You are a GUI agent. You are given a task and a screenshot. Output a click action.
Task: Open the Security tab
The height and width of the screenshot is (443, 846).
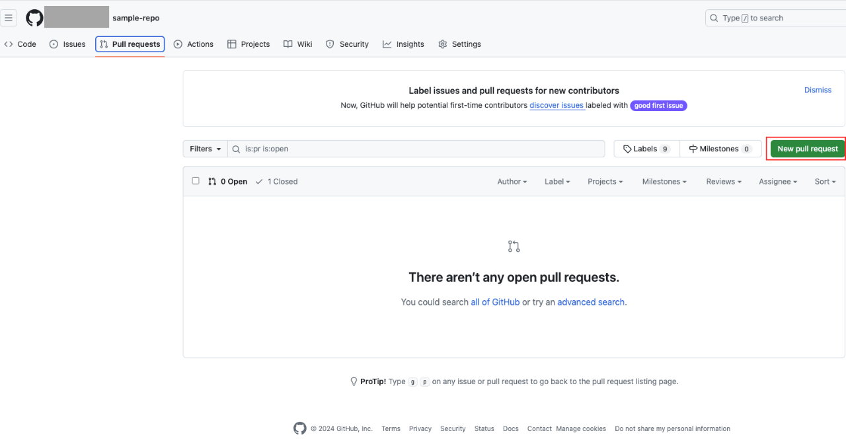pyautogui.click(x=347, y=44)
